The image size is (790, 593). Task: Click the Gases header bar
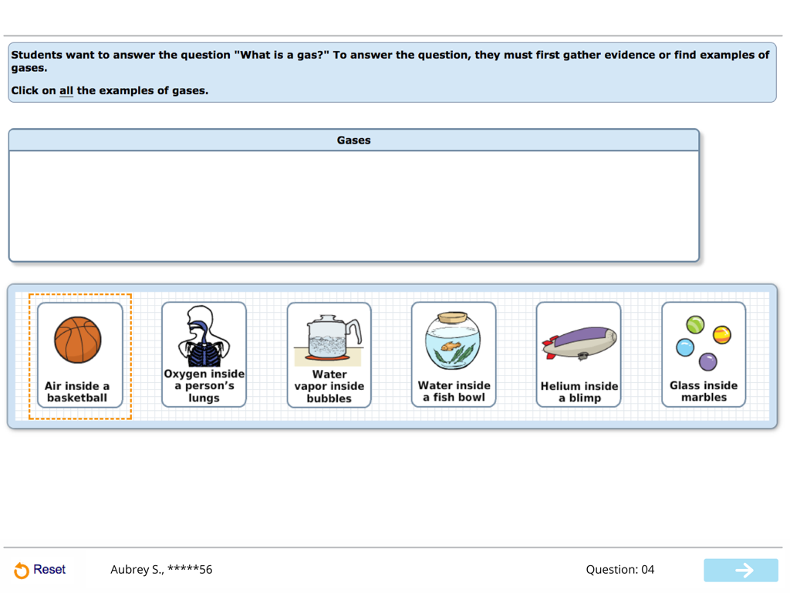tap(353, 140)
